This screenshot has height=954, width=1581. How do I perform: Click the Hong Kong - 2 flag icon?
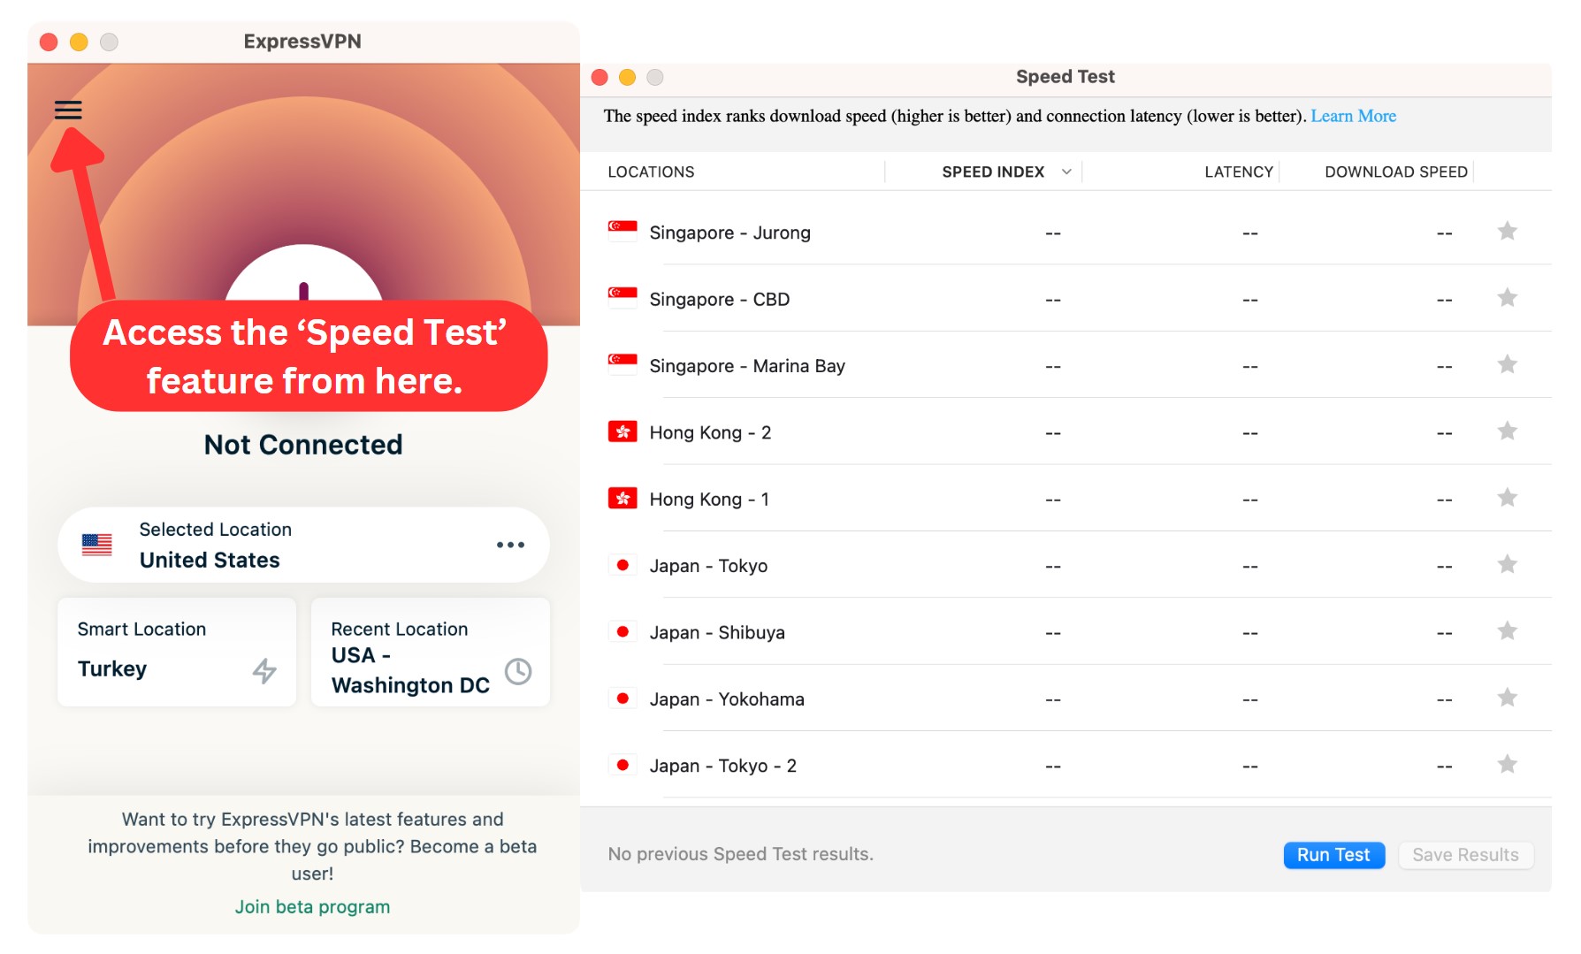click(x=622, y=431)
